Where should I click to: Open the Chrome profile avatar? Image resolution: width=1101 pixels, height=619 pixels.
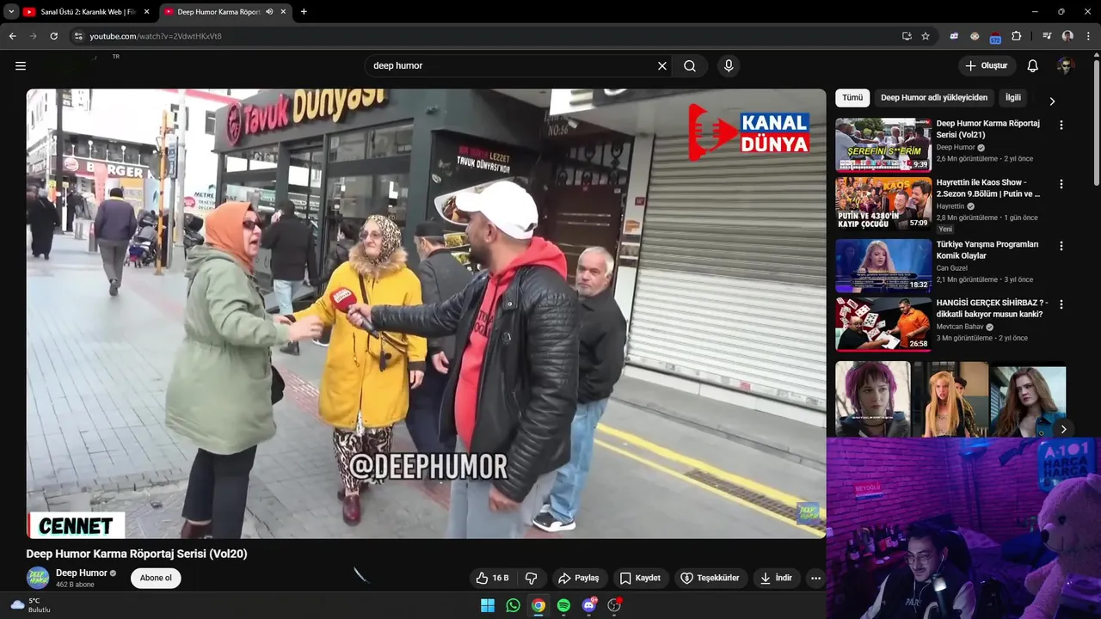pos(1067,36)
